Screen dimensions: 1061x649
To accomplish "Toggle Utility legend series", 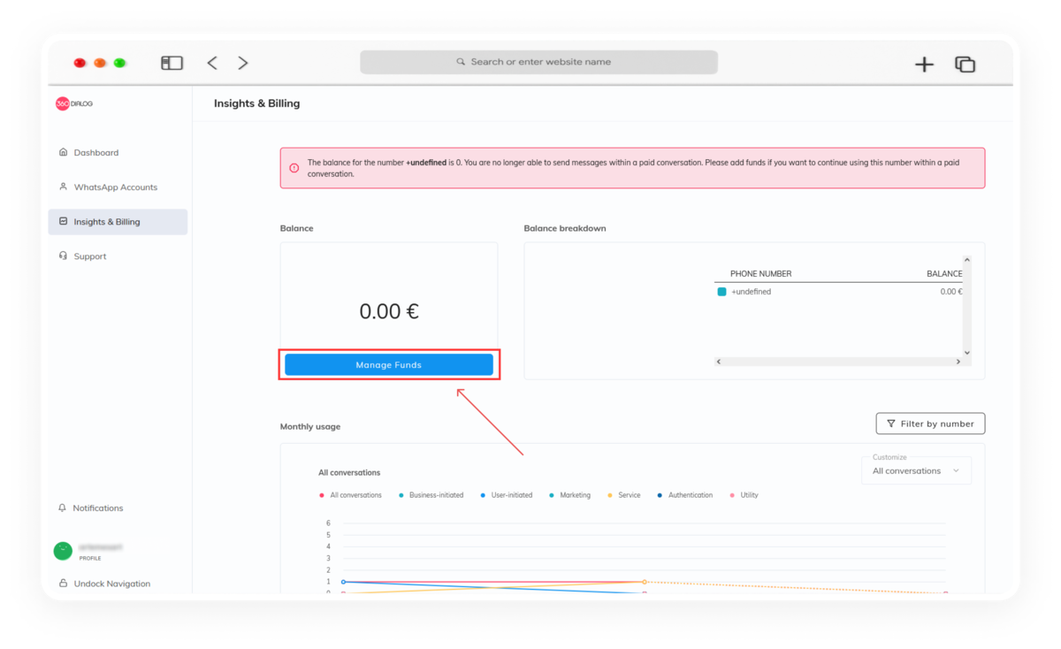I will (744, 495).
